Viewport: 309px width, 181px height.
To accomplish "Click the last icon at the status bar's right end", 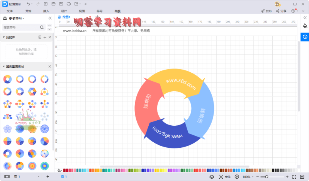I will point(302,177).
